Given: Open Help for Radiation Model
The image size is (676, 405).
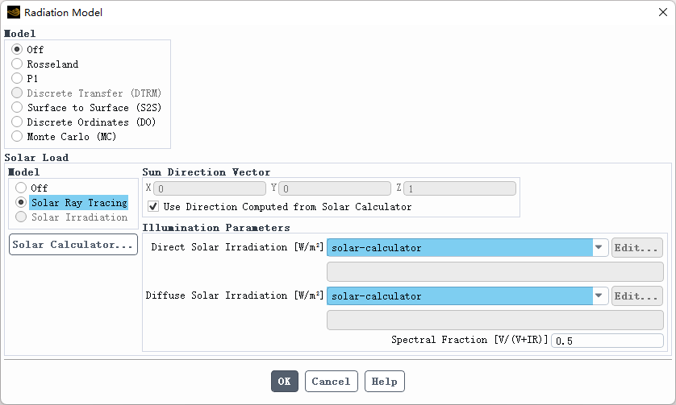Looking at the screenshot, I should [384, 381].
